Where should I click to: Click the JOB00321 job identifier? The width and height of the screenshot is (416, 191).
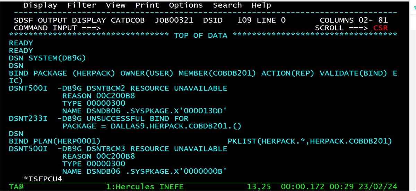pos(174,20)
